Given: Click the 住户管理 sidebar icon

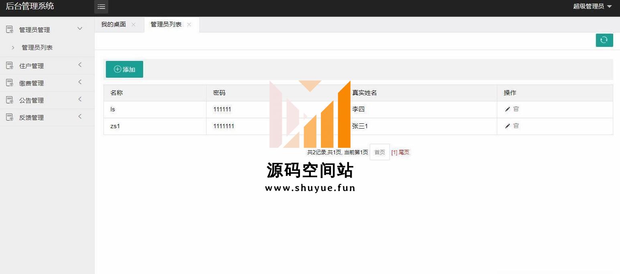Looking at the screenshot, I should click(x=10, y=65).
